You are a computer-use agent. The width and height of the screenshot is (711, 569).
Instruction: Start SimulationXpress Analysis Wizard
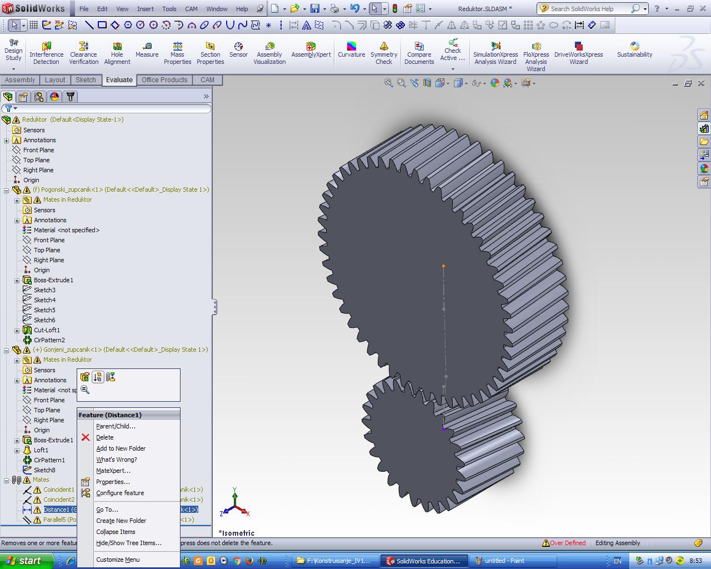click(x=495, y=53)
